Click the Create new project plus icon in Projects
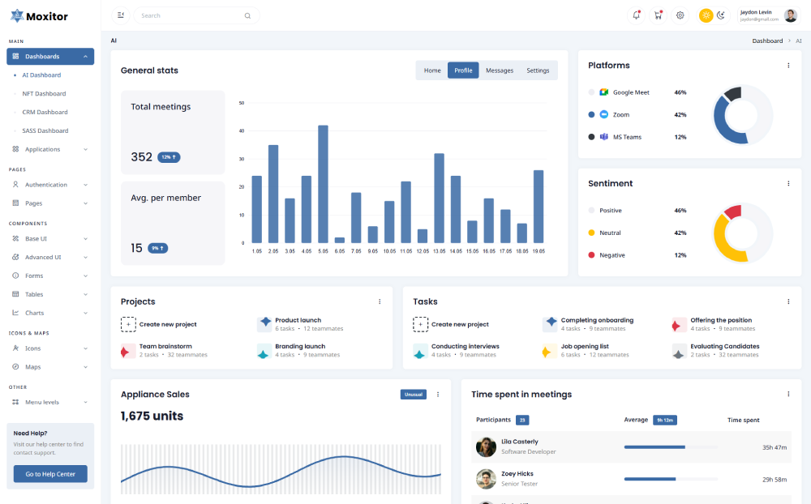 point(128,324)
